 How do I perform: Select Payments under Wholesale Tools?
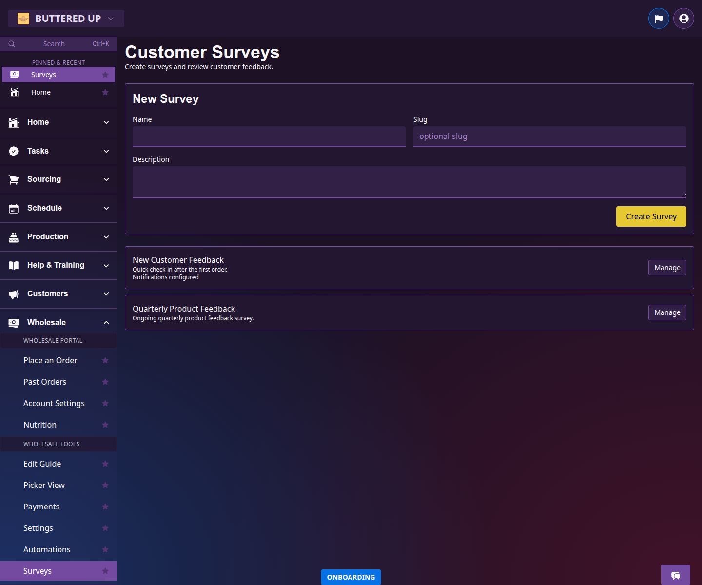[41, 507]
